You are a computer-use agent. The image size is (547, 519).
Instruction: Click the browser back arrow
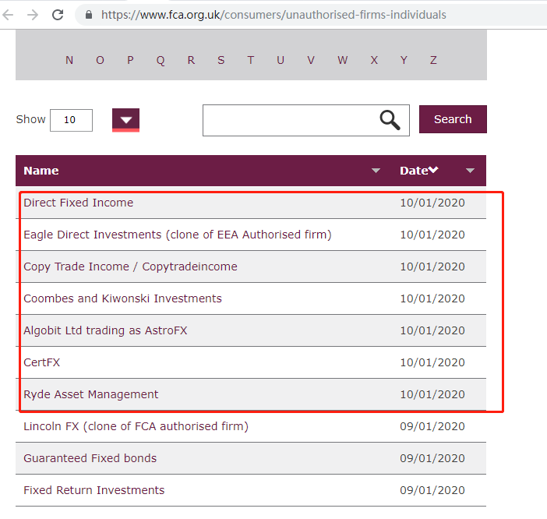[x=9, y=15]
